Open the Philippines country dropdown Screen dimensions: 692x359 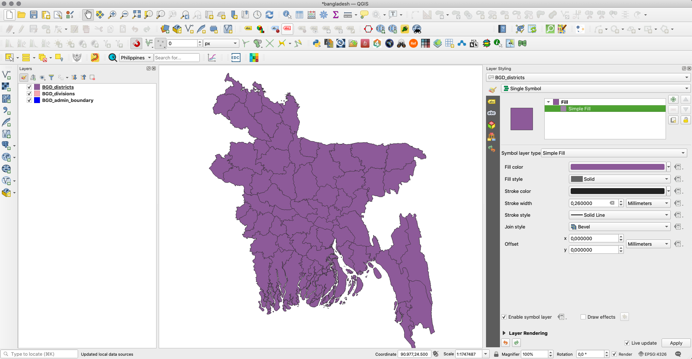click(x=136, y=58)
